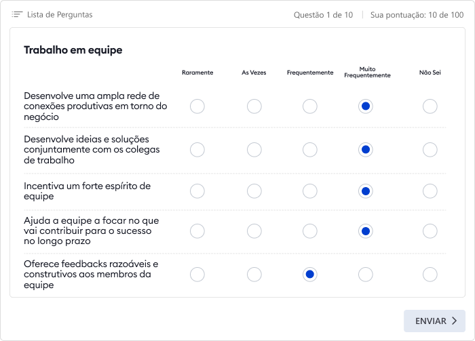Open the Lista de Perguntas menu icon
The height and width of the screenshot is (341, 475).
pos(17,14)
